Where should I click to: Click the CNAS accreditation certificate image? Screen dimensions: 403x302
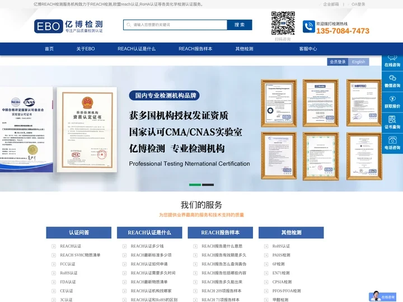coord(26,129)
